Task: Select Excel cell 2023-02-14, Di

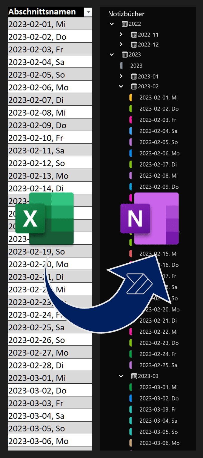Action: 50,188
